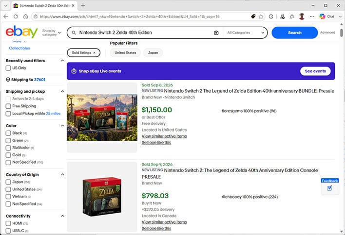This screenshot has height=235, width=345.
Task: Open shopping price tag icon in address bar
Action: click(x=253, y=17)
